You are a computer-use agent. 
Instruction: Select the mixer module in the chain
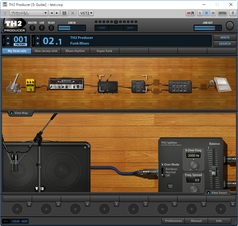[180, 87]
